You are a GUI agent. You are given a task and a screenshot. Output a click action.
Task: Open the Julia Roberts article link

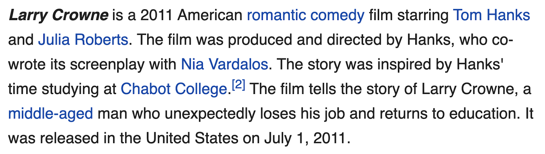83,40
